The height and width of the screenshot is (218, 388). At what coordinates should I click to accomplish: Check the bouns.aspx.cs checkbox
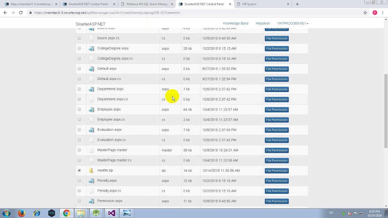pos(79,38)
